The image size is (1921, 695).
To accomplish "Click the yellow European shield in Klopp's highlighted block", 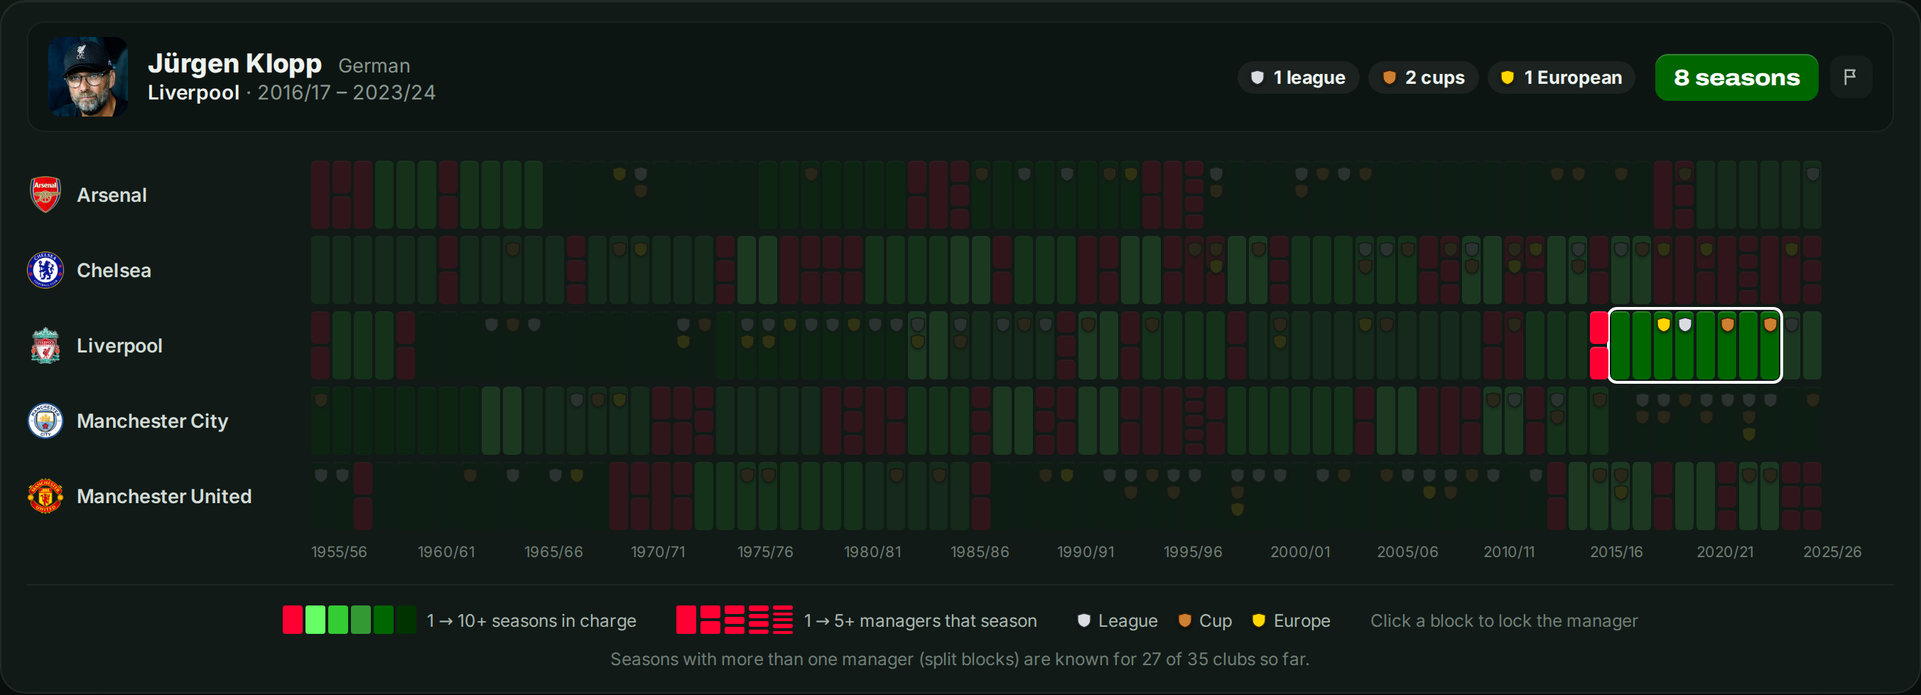I will (x=1664, y=324).
